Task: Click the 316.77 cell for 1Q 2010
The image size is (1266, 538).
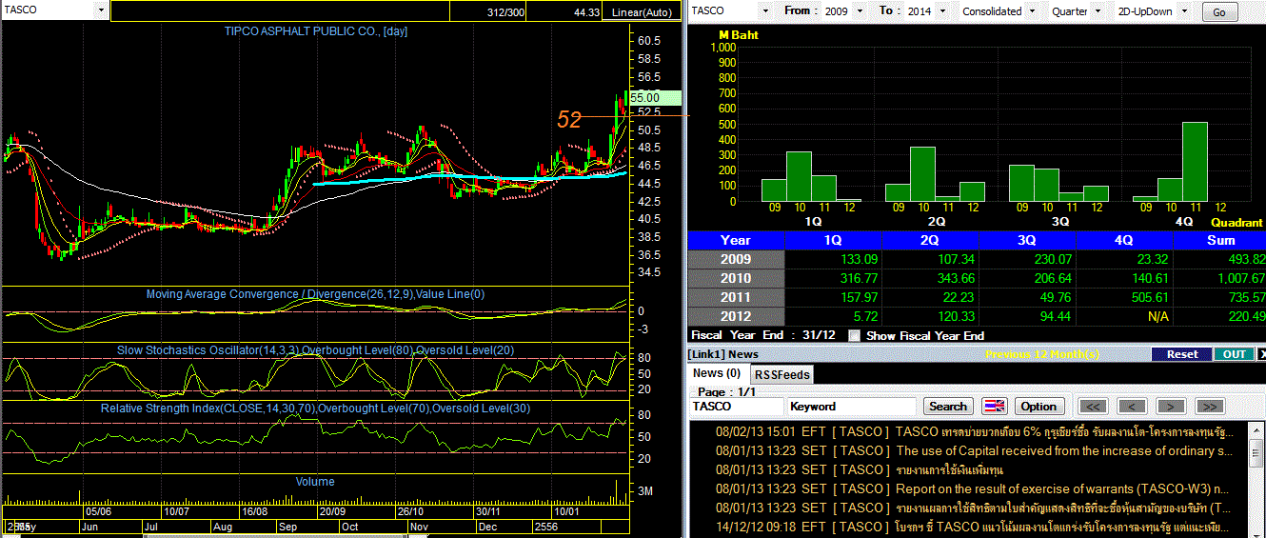Action: tap(833, 278)
